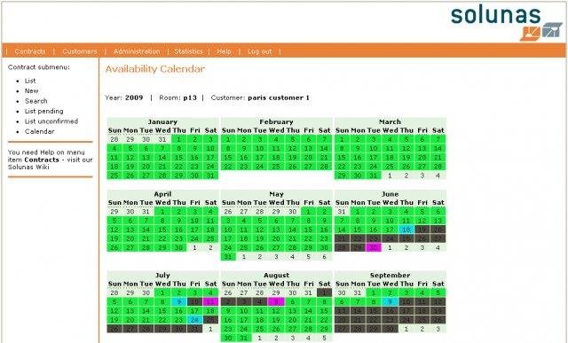Click the room value p13

click(190, 97)
